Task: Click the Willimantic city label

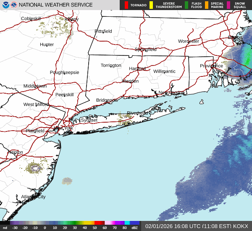Action: (x=164, y=71)
